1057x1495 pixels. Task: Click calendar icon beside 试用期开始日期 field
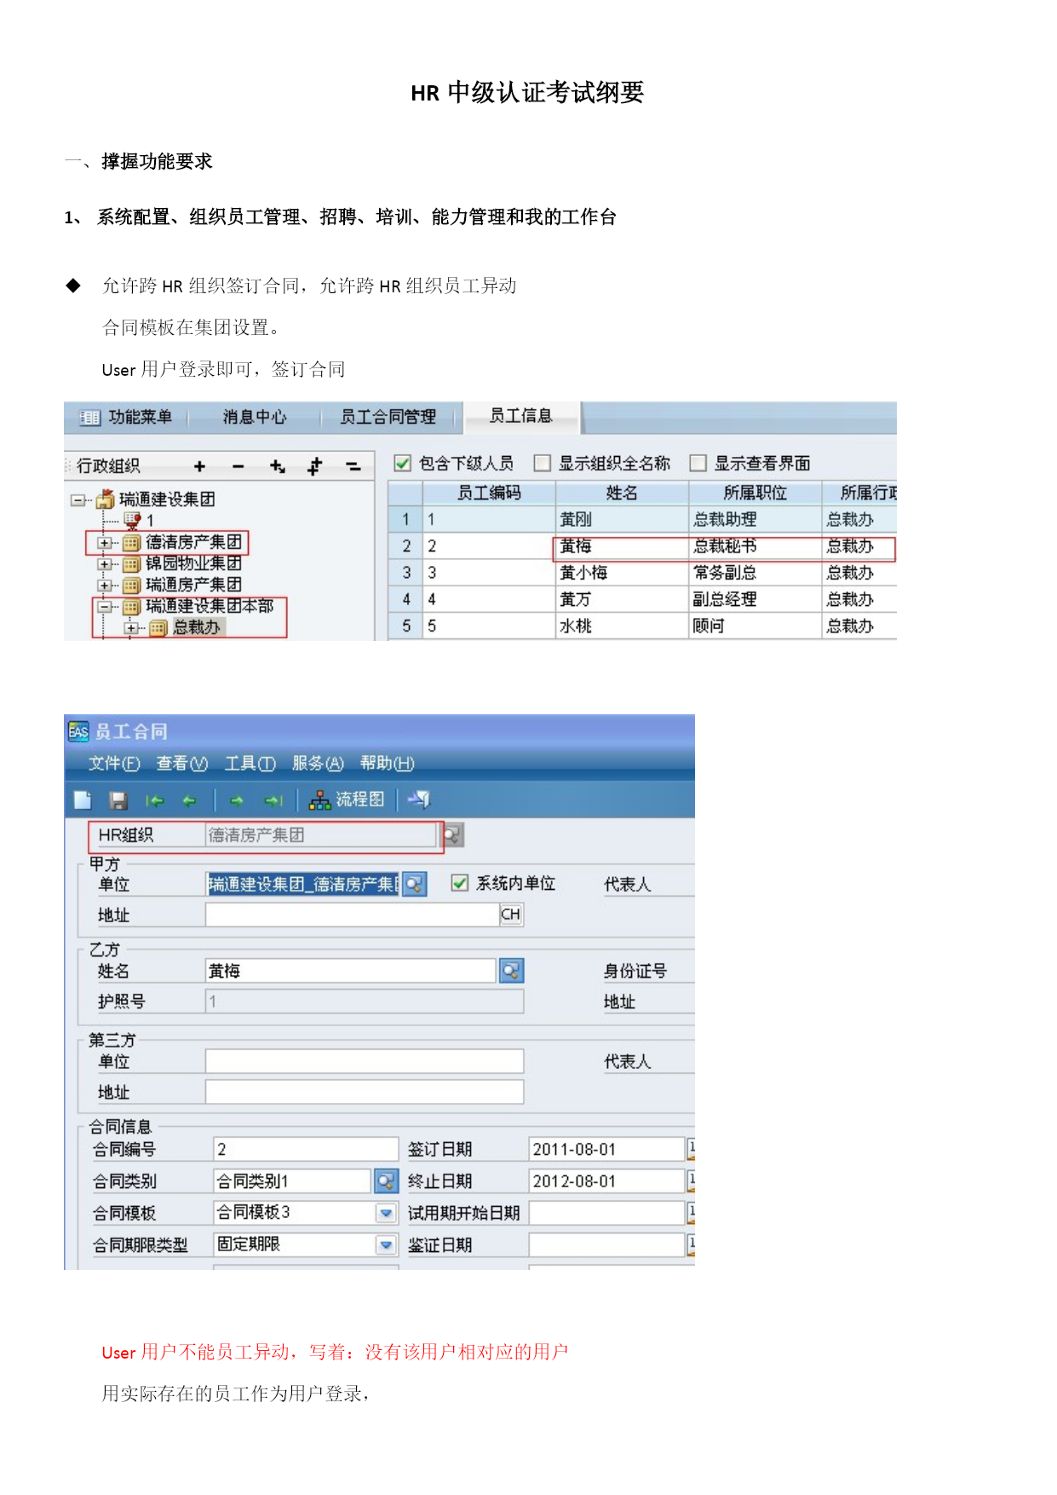pyautogui.click(x=691, y=1213)
